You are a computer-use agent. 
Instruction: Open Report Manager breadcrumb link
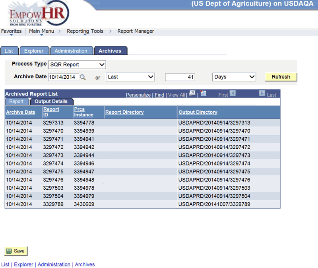(x=136, y=31)
